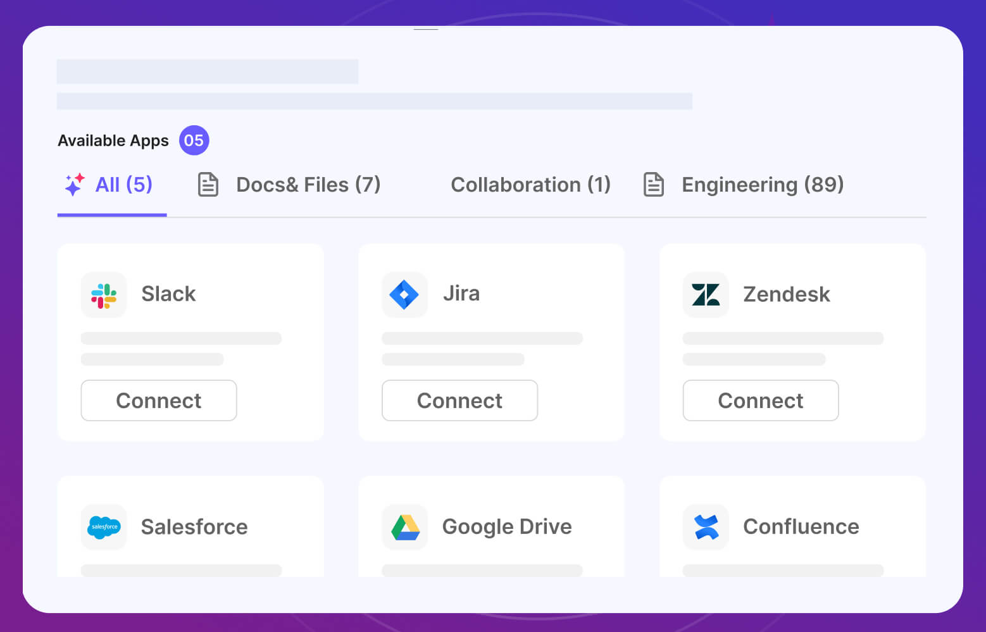Click the Salesforce cloud logo
The image size is (986, 632).
(x=104, y=527)
